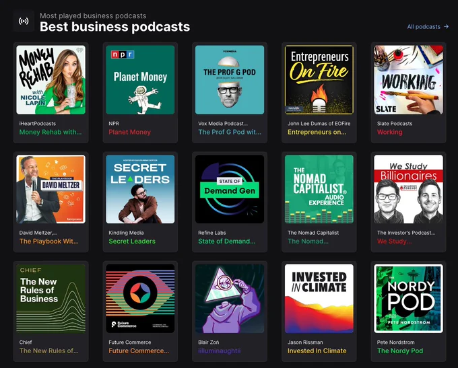Select 'Entrepreneurs on...' yellow title

tap(317, 132)
